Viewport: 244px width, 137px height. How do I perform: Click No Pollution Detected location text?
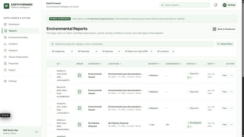pyautogui.click(x=118, y=123)
